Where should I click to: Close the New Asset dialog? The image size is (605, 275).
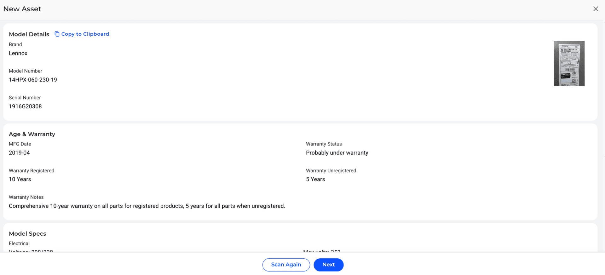tap(595, 9)
